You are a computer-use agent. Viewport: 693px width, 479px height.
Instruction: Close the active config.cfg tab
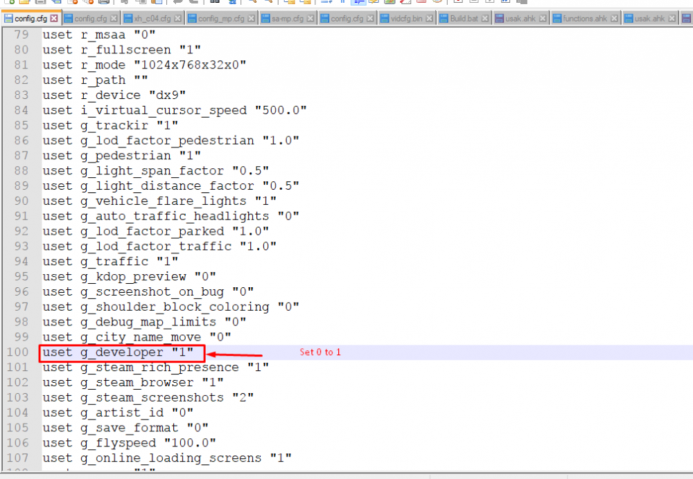pyautogui.click(x=54, y=18)
